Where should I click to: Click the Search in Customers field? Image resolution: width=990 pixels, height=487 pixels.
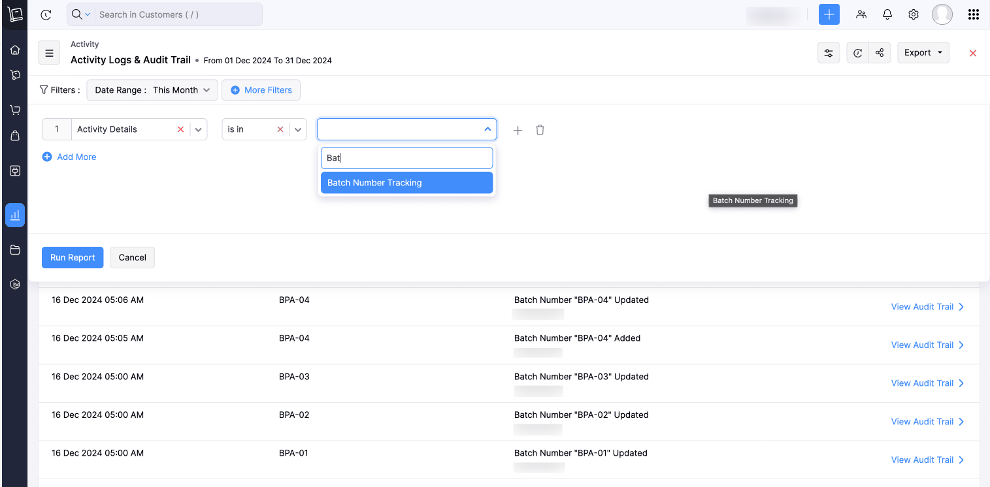coord(176,14)
